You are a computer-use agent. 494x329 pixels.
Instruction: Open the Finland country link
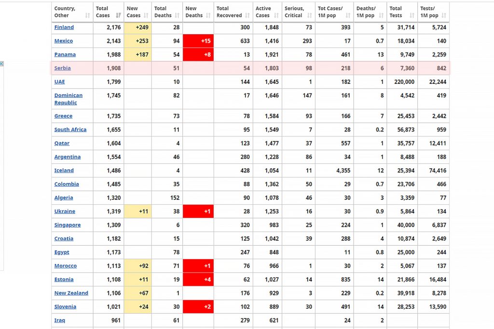pyautogui.click(x=64, y=27)
